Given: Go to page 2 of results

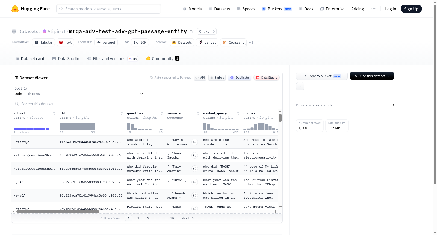Looking at the screenshot, I should coord(138,218).
